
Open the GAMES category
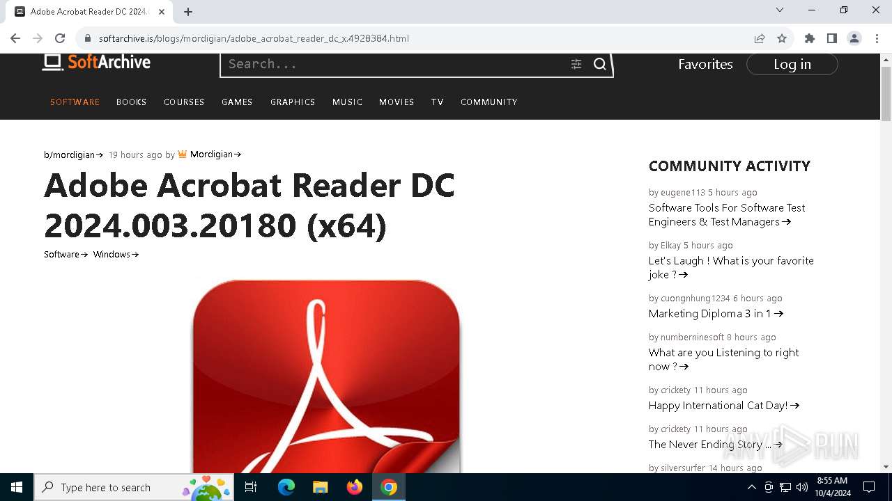coord(237,102)
